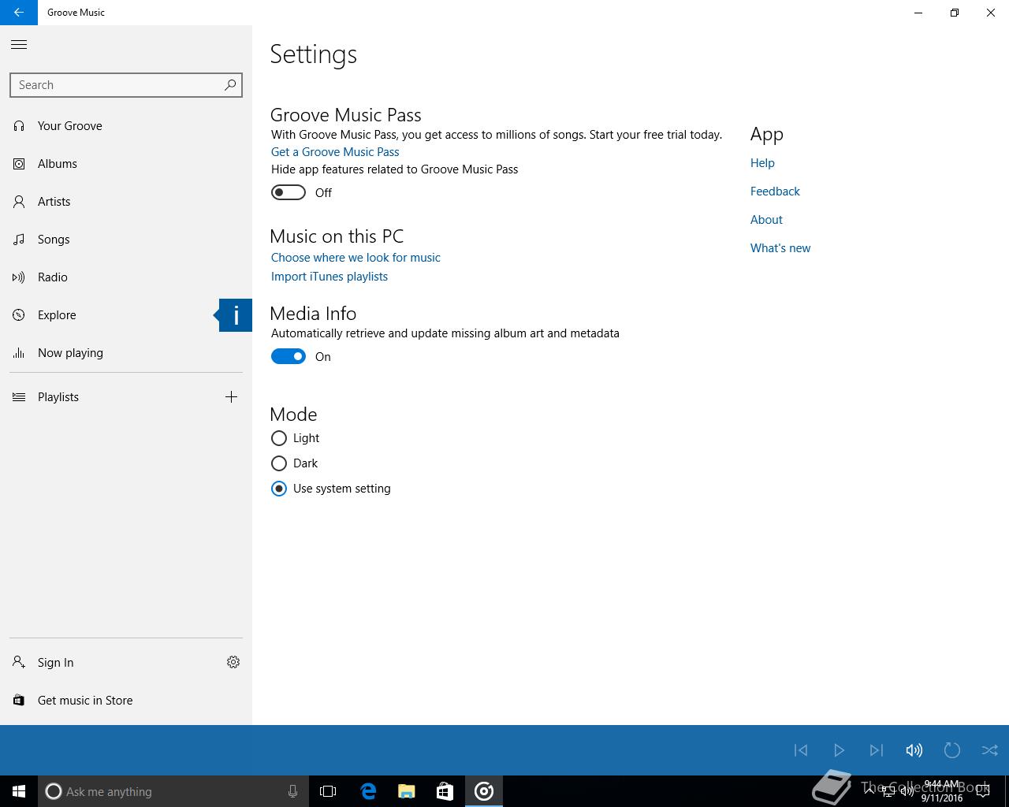This screenshot has width=1009, height=807.
Task: Click the search magnifier icon
Action: (x=230, y=85)
